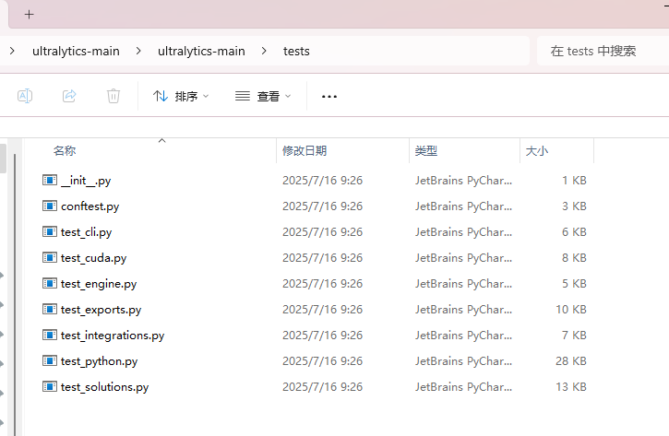Viewport: 669px width, 436px height.
Task: Expand chevron before first ultralytics-main breadcrumb
Action: (x=12, y=51)
